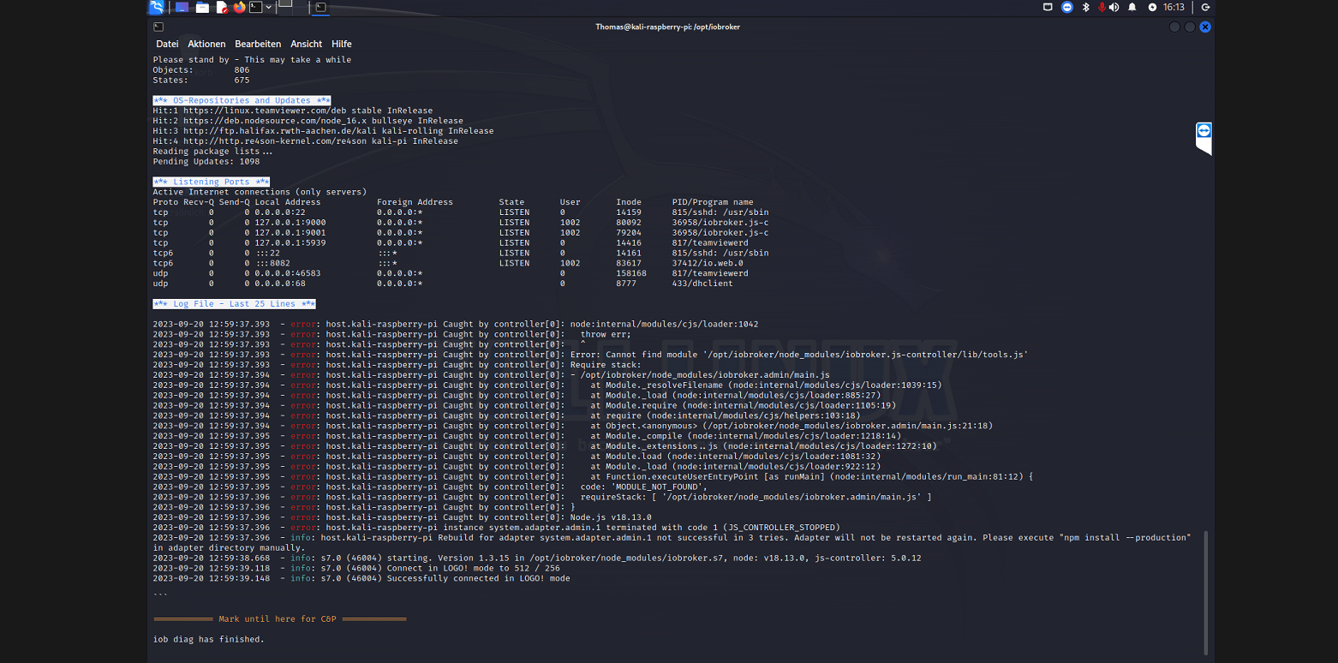
Task: Click the 'Listening Ports' heading
Action: tap(212, 182)
